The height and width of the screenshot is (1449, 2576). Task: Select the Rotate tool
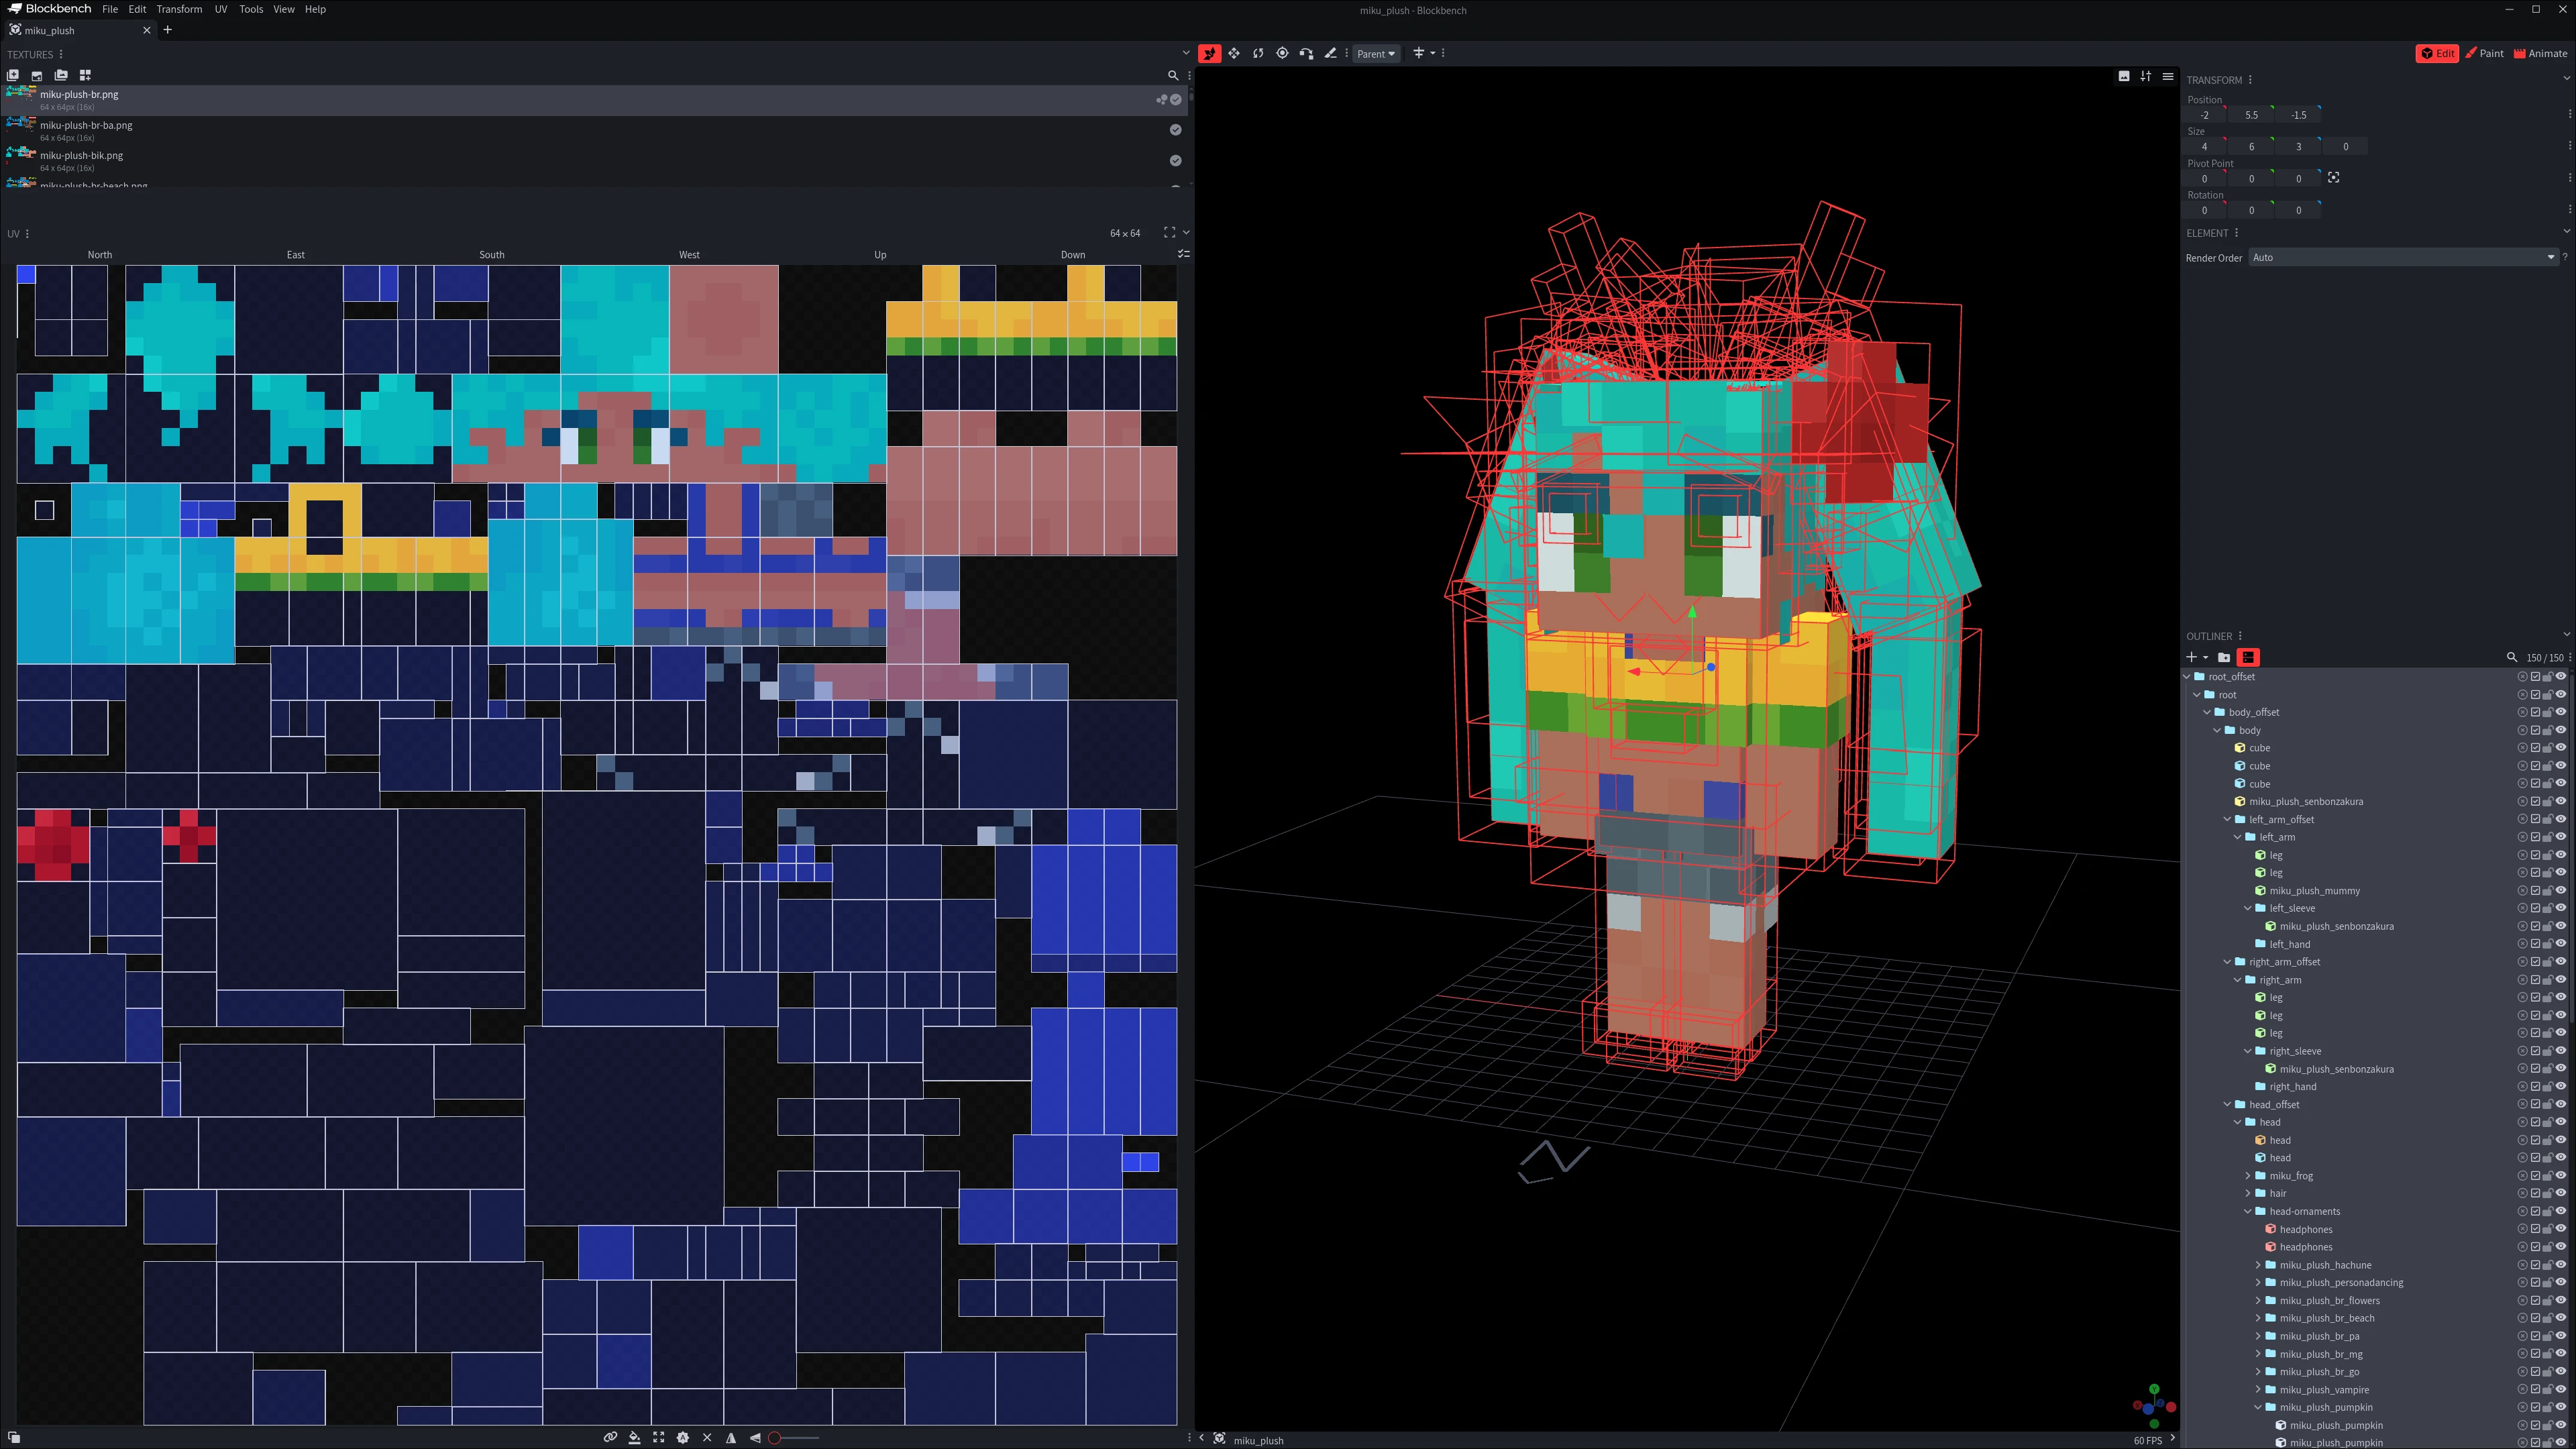pyautogui.click(x=1258, y=53)
